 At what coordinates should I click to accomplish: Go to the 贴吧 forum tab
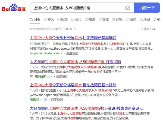click(x=118, y=20)
